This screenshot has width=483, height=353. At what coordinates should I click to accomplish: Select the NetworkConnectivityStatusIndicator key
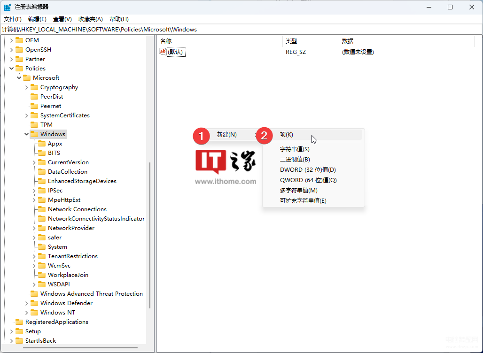[96, 219]
